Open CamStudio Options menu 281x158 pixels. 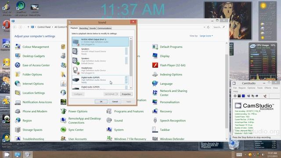click(252, 88)
